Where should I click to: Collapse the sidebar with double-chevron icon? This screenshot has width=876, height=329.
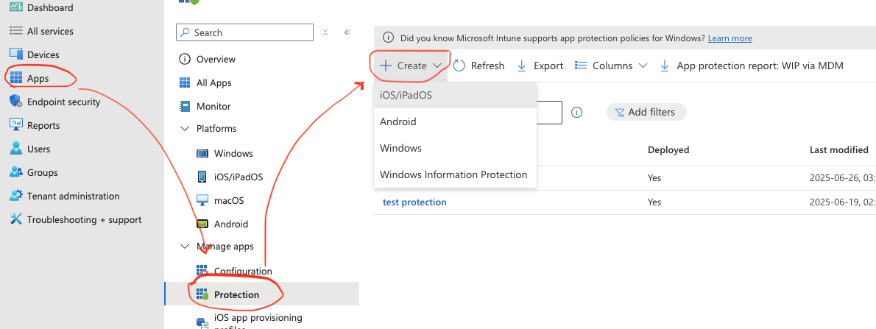(347, 32)
